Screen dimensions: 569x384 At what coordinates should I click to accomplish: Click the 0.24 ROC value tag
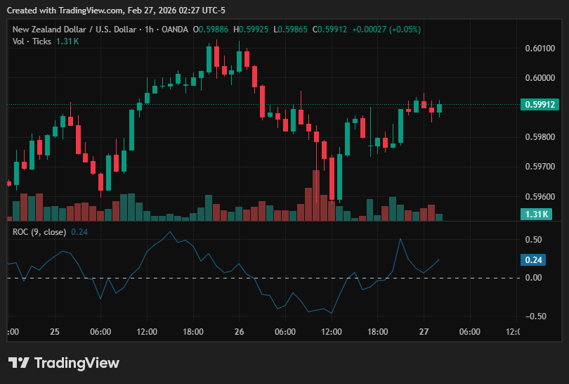point(533,260)
